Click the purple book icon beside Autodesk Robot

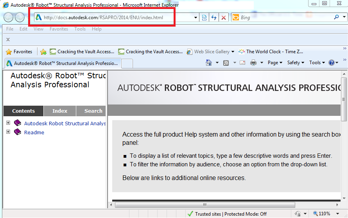18,123
